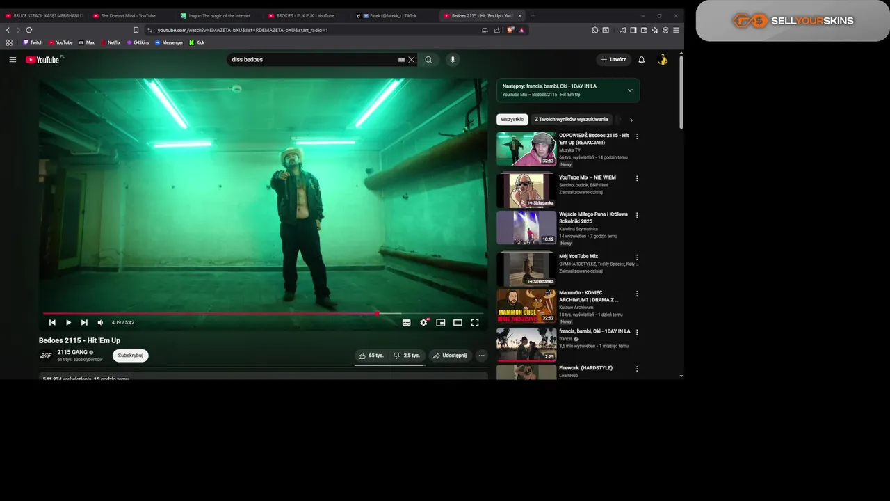The height and width of the screenshot is (501, 890).
Task: Open the Twitch bookmark
Action: pyautogui.click(x=33, y=42)
